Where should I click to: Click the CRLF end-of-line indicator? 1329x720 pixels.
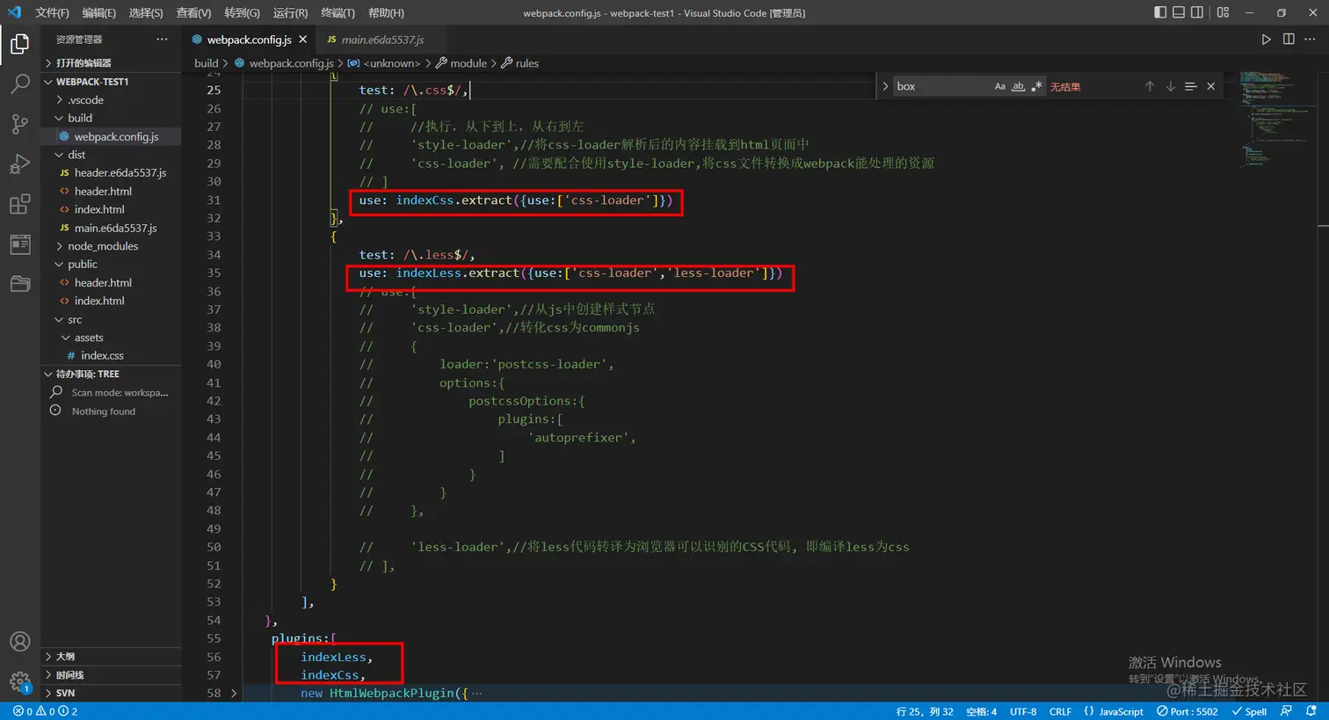[1060, 711]
